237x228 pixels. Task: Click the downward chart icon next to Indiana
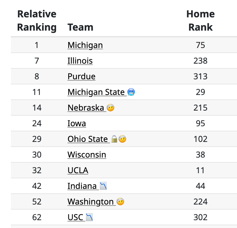[103, 186]
